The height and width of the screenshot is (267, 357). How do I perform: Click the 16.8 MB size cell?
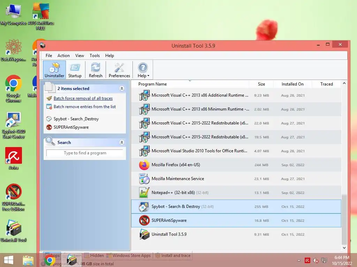261,220
